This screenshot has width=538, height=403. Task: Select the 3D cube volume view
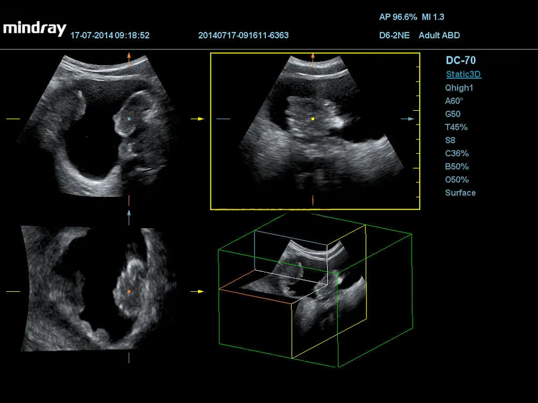click(x=315, y=290)
